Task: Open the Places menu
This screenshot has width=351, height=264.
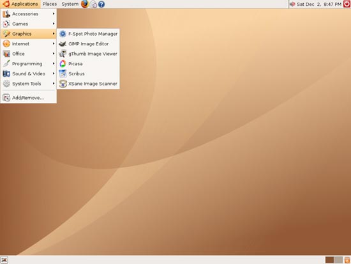Action: tap(50, 4)
